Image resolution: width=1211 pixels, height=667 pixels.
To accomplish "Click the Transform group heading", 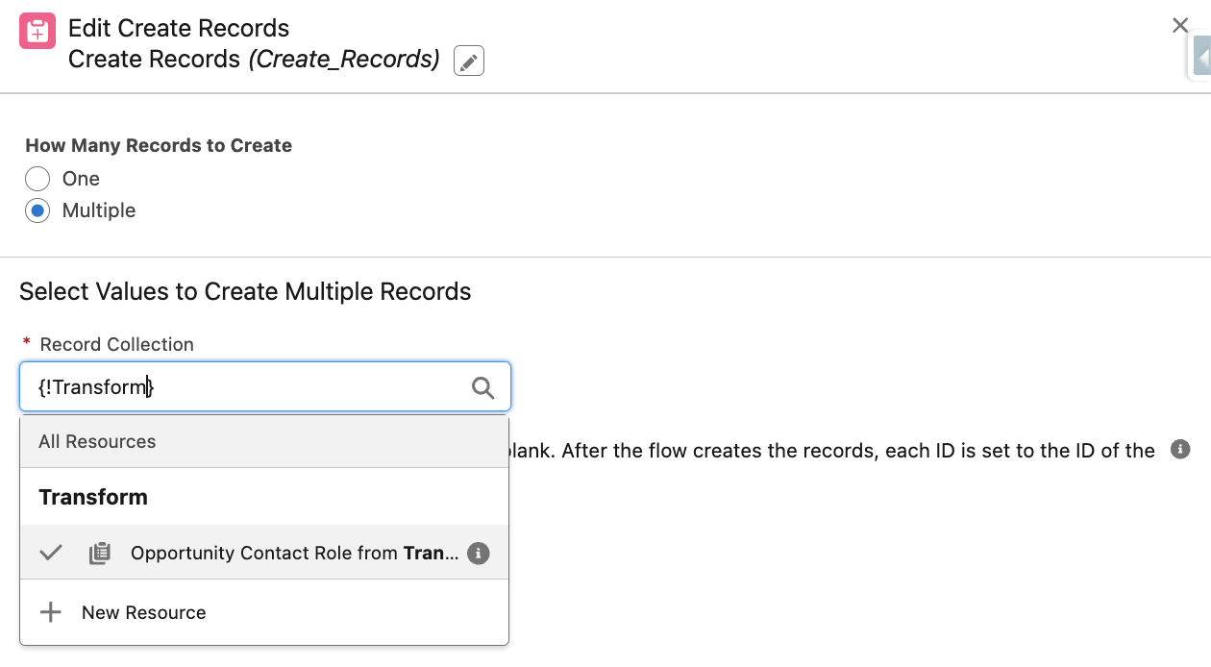I will (x=93, y=497).
